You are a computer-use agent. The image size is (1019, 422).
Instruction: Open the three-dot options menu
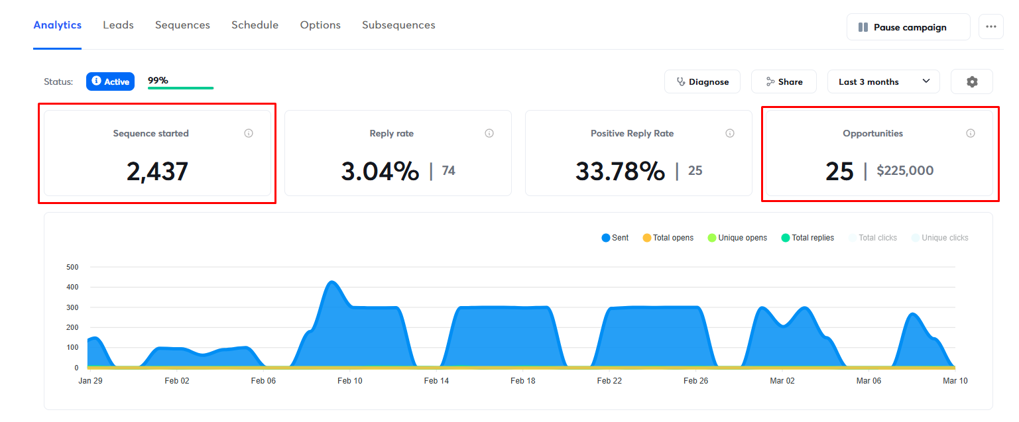(990, 26)
